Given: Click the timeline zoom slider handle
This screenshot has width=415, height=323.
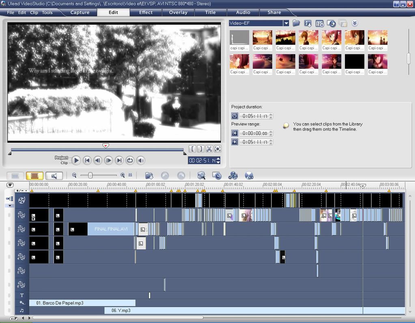Looking at the screenshot, I should tap(90, 175).
